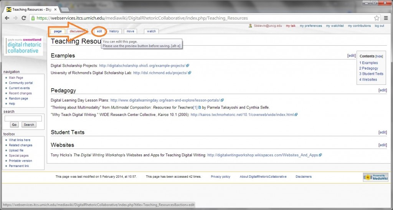Open Recent changes link
This screenshot has height=210, width=393.
[20, 93]
